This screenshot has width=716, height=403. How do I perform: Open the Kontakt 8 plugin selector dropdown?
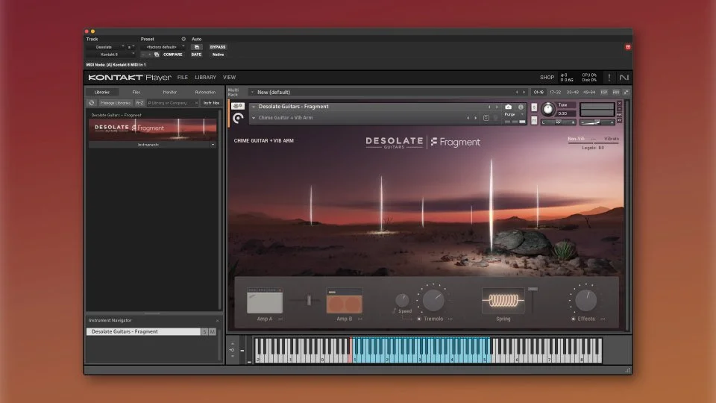pyautogui.click(x=111, y=54)
